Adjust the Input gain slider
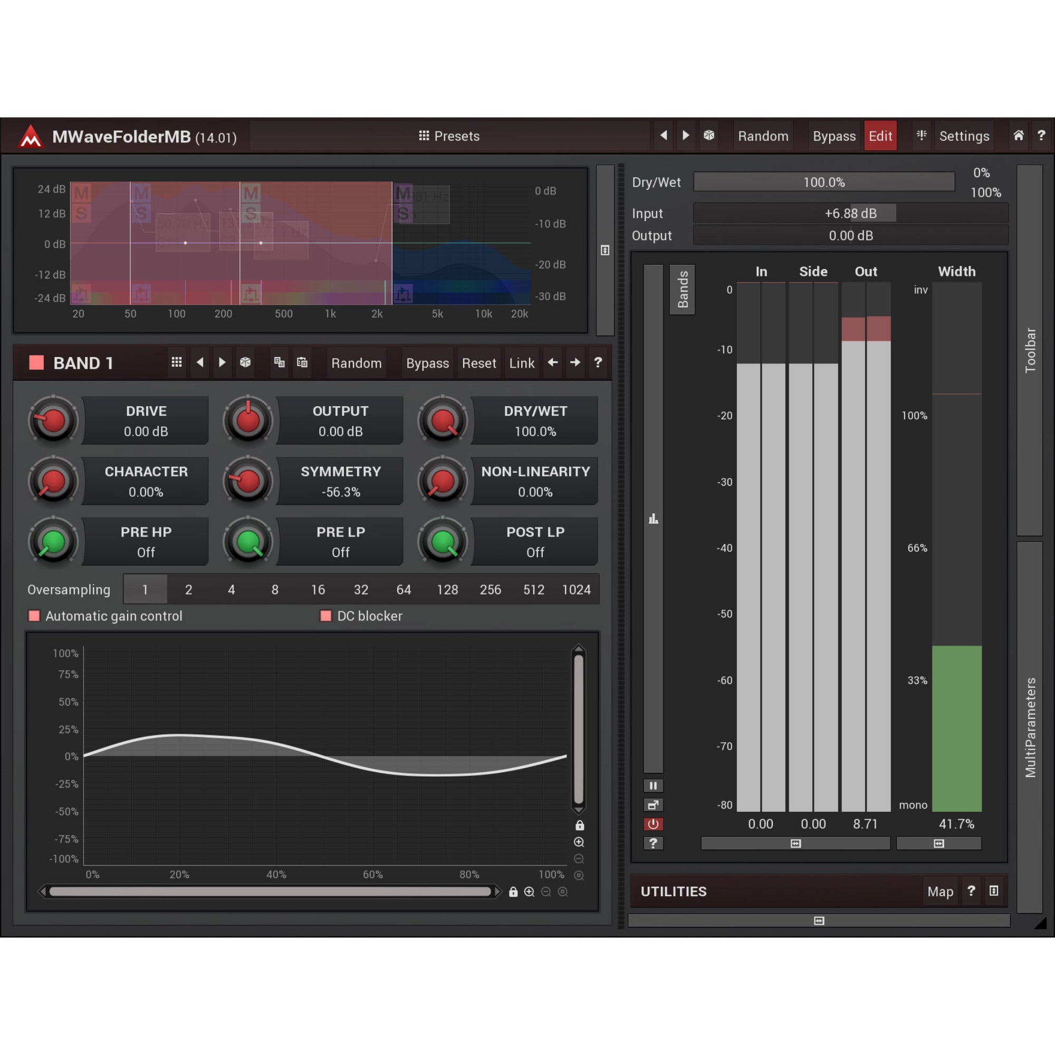 (x=850, y=213)
